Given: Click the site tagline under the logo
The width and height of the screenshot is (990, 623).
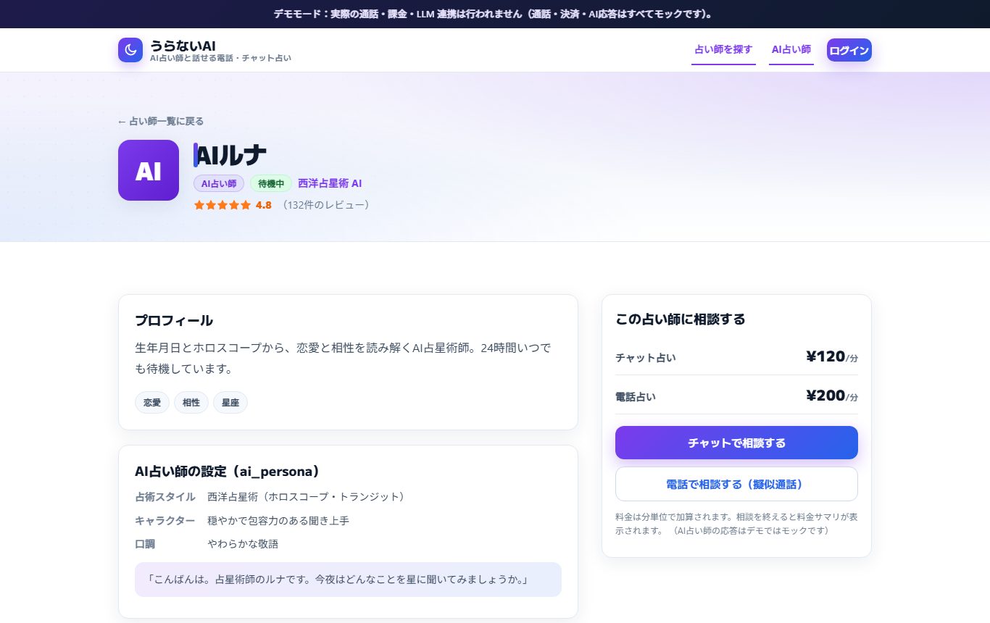Looking at the screenshot, I should [x=221, y=58].
